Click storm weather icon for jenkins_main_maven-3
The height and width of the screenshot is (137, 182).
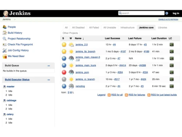pyautogui.click(x=71, y=58)
